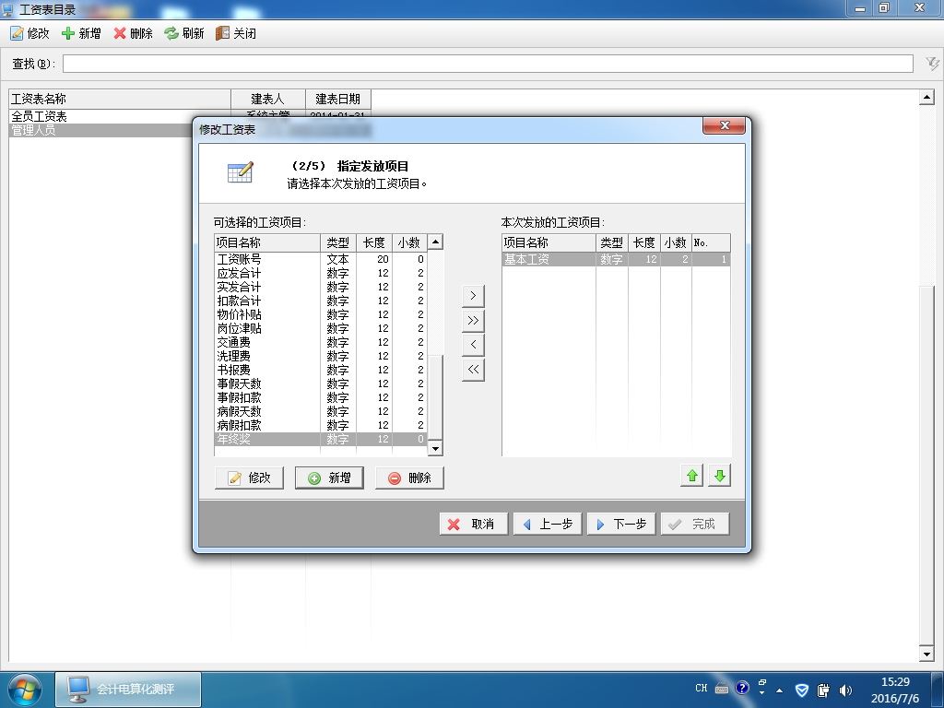The height and width of the screenshot is (708, 944).
Task: Click the CH language indicator in the tray
Action: tap(702, 688)
